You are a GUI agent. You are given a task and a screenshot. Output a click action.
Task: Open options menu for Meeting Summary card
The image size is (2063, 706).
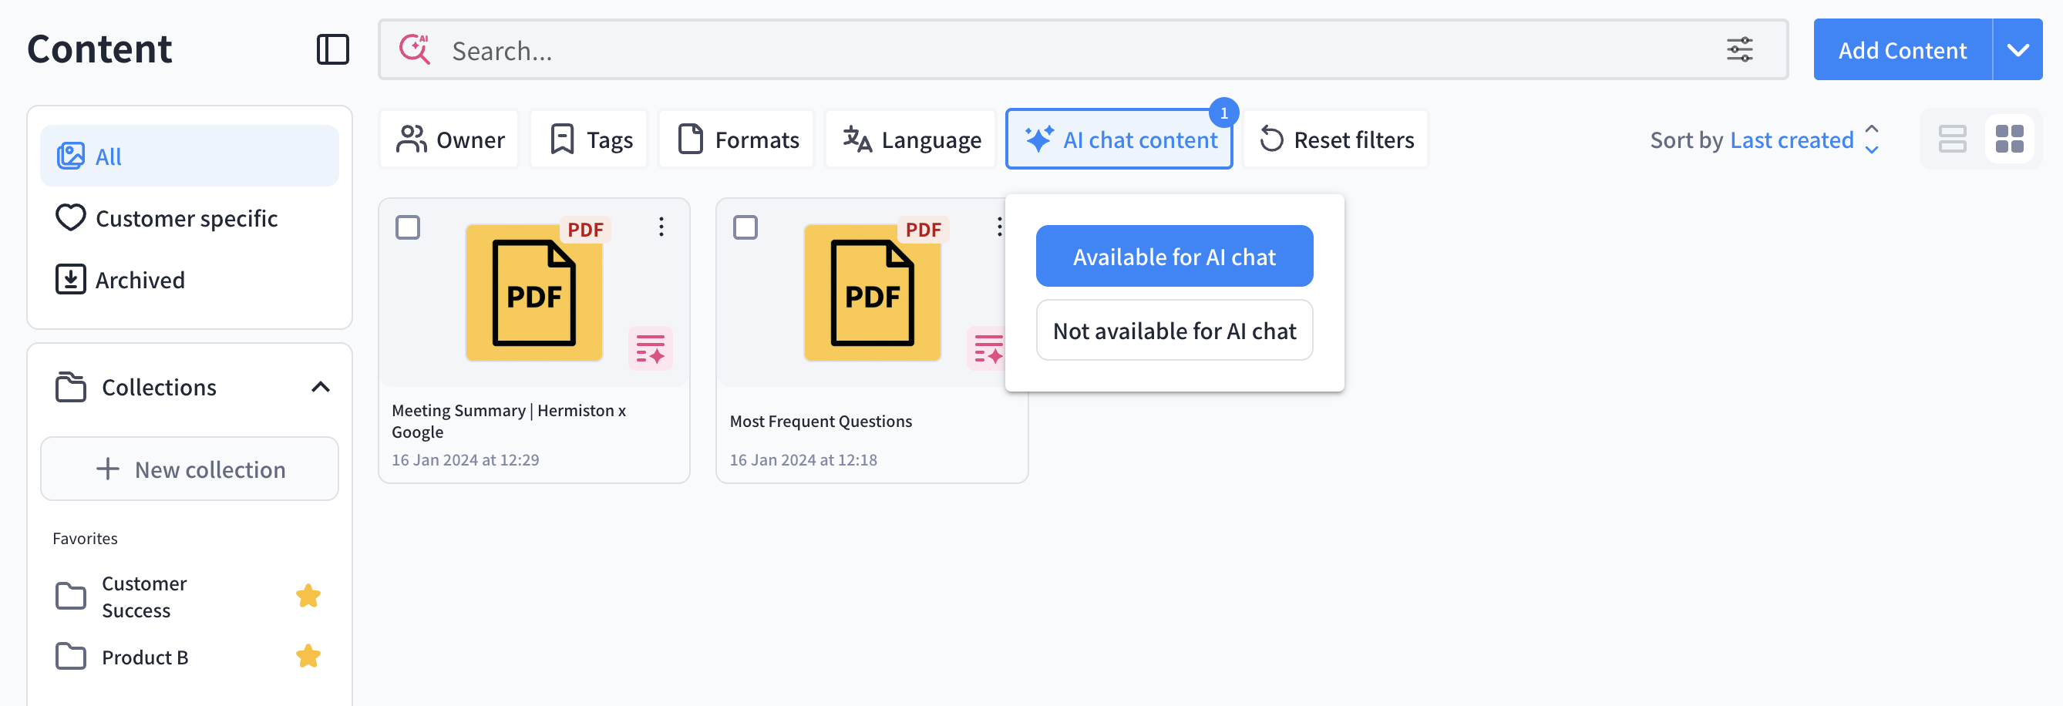click(x=661, y=227)
